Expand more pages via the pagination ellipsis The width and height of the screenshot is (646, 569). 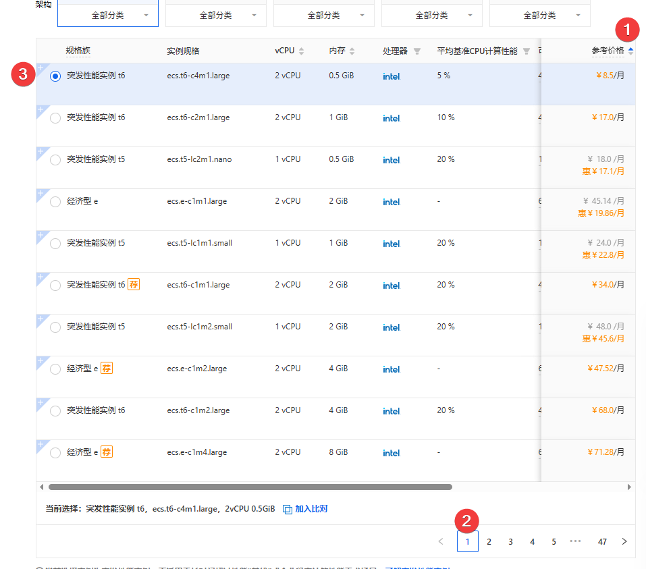[x=575, y=541]
